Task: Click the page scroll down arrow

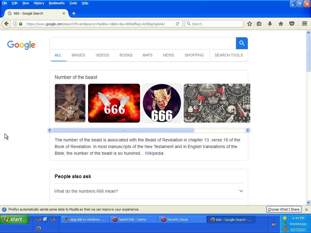Action: pyautogui.click(x=308, y=202)
